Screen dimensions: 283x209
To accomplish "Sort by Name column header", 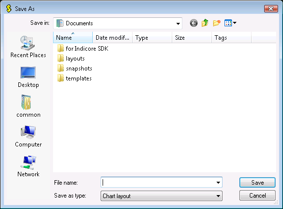I will pos(73,38).
